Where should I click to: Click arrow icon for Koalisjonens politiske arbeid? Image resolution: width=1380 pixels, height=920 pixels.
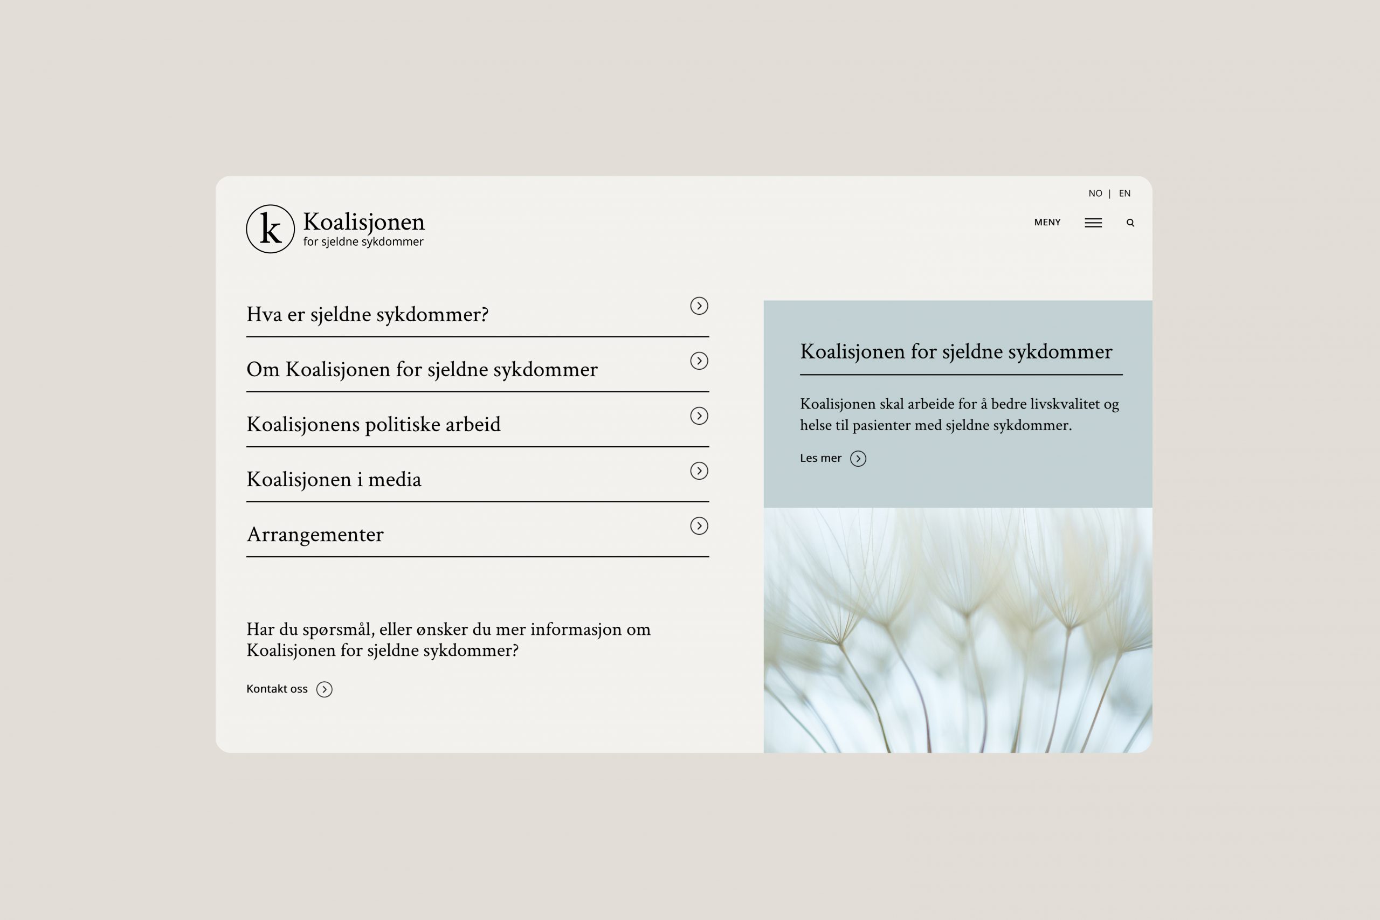click(699, 416)
